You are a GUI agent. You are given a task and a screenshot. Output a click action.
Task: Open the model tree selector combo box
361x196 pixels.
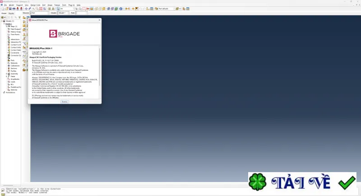(x=5, y=17)
